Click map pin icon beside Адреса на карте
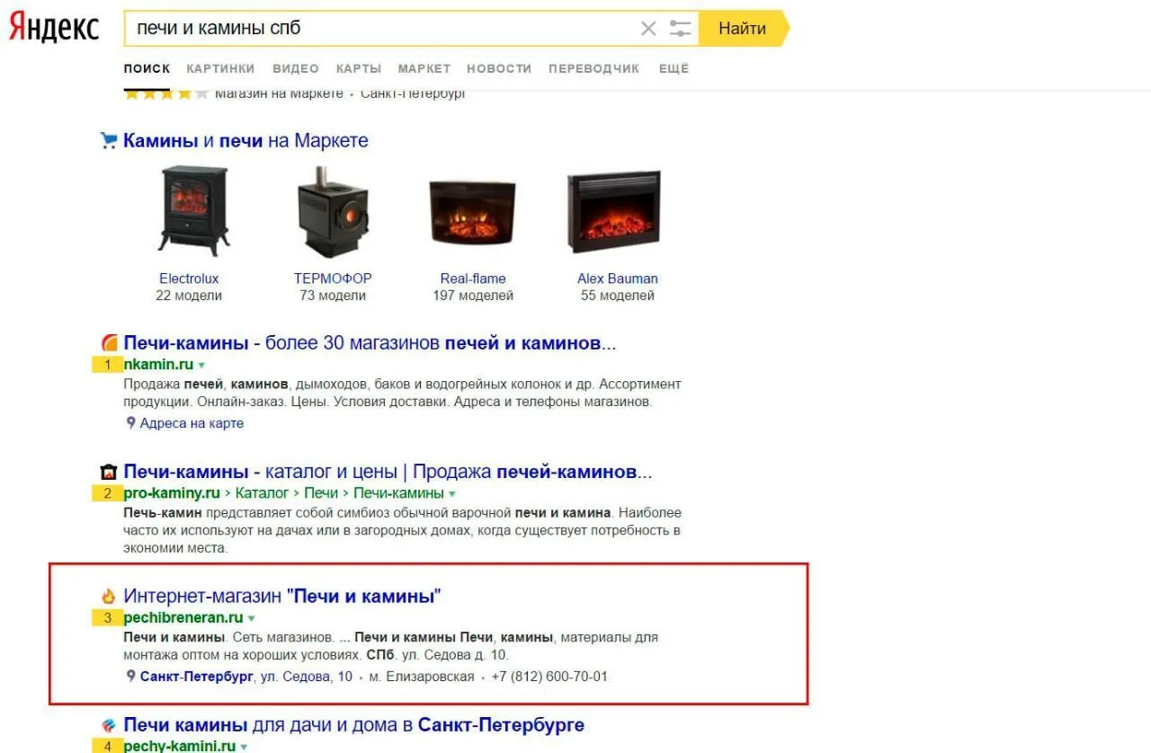 pyautogui.click(x=130, y=423)
